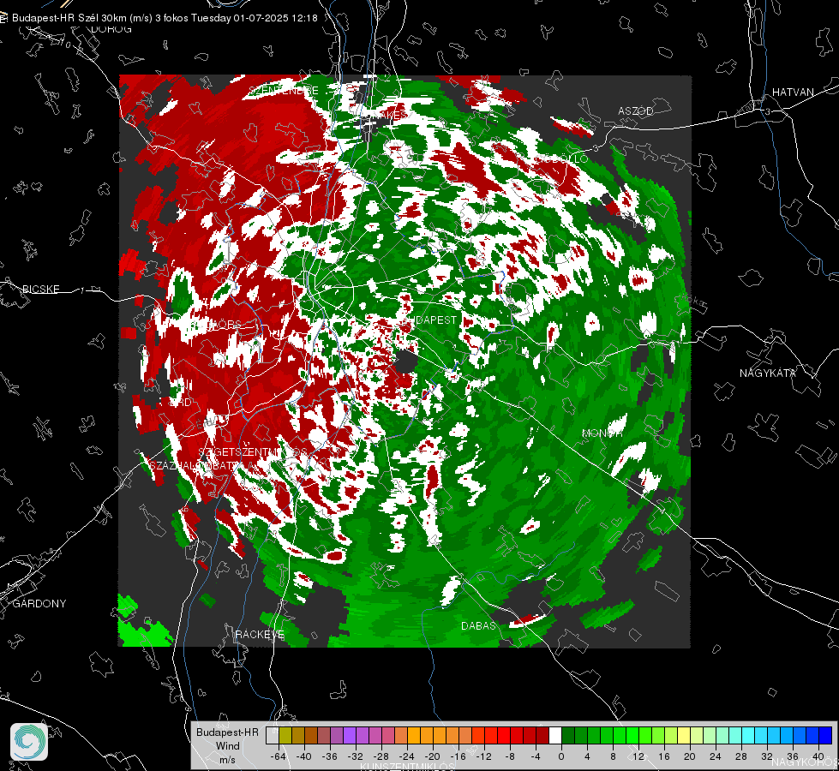Click the dark blue swatch at the legend's right end

click(825, 736)
